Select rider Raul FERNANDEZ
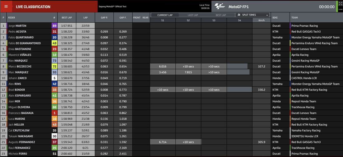This screenshot has height=157, width=343. [19, 148]
